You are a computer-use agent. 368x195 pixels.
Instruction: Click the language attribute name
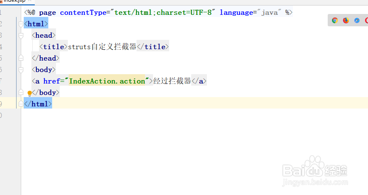click(x=236, y=13)
